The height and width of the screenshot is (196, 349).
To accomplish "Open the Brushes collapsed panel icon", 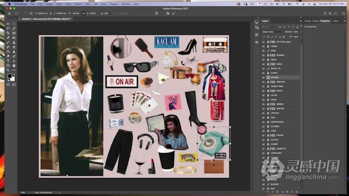I will point(257,22).
